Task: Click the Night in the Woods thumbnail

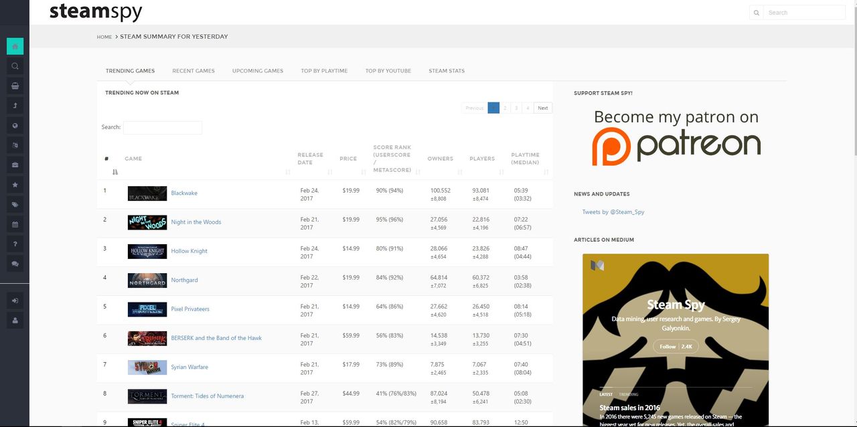Action: pos(147,222)
